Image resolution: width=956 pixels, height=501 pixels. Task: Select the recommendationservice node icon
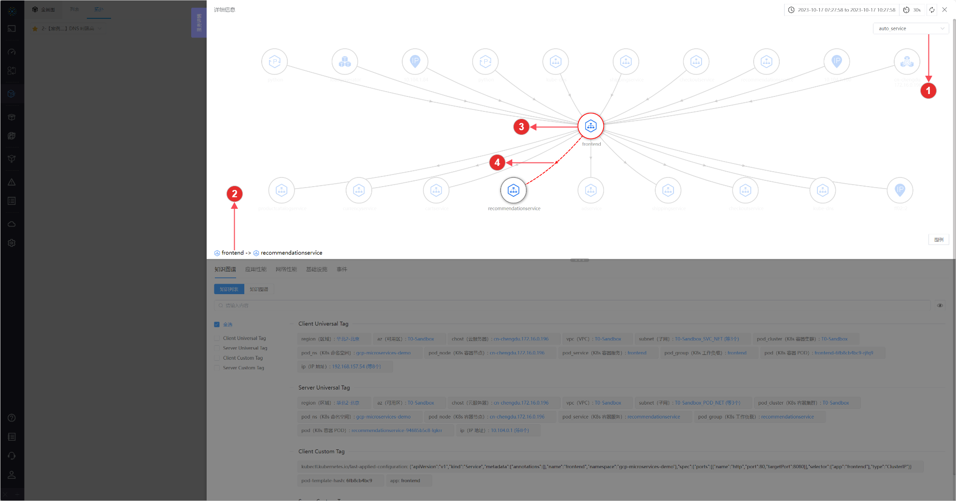point(513,190)
